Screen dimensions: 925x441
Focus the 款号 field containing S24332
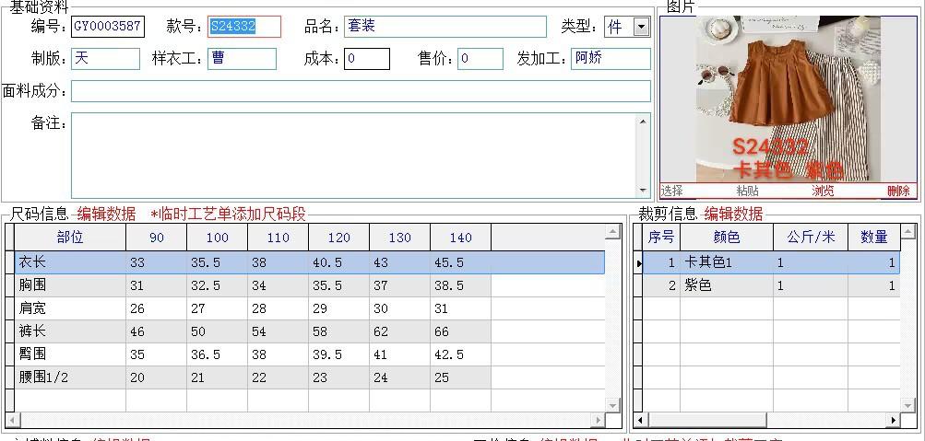243,27
